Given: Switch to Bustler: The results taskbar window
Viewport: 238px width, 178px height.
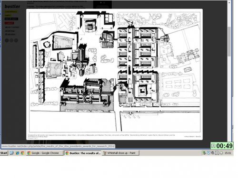Looking at the screenshot, I should click(x=83, y=153).
